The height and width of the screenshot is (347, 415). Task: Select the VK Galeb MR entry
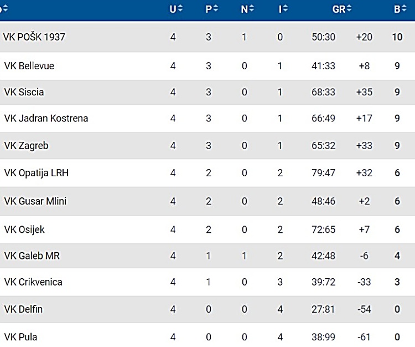32,256
